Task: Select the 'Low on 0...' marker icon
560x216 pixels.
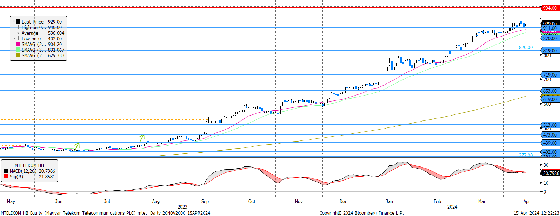Action: tap(18, 39)
